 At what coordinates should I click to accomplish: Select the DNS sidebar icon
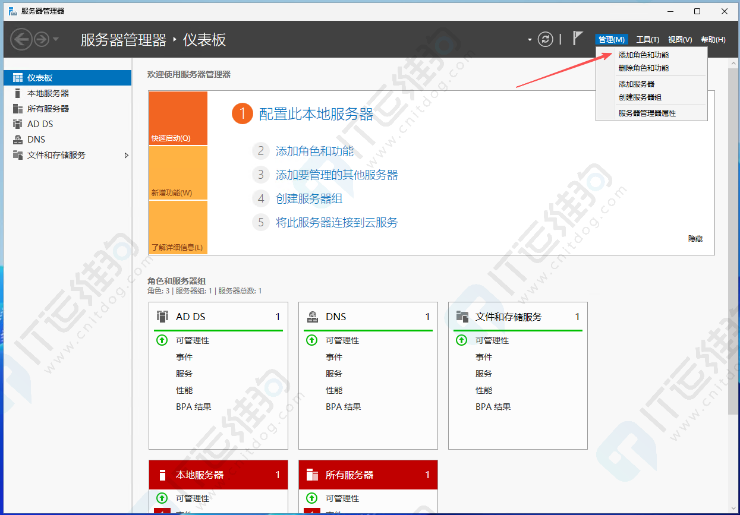17,140
